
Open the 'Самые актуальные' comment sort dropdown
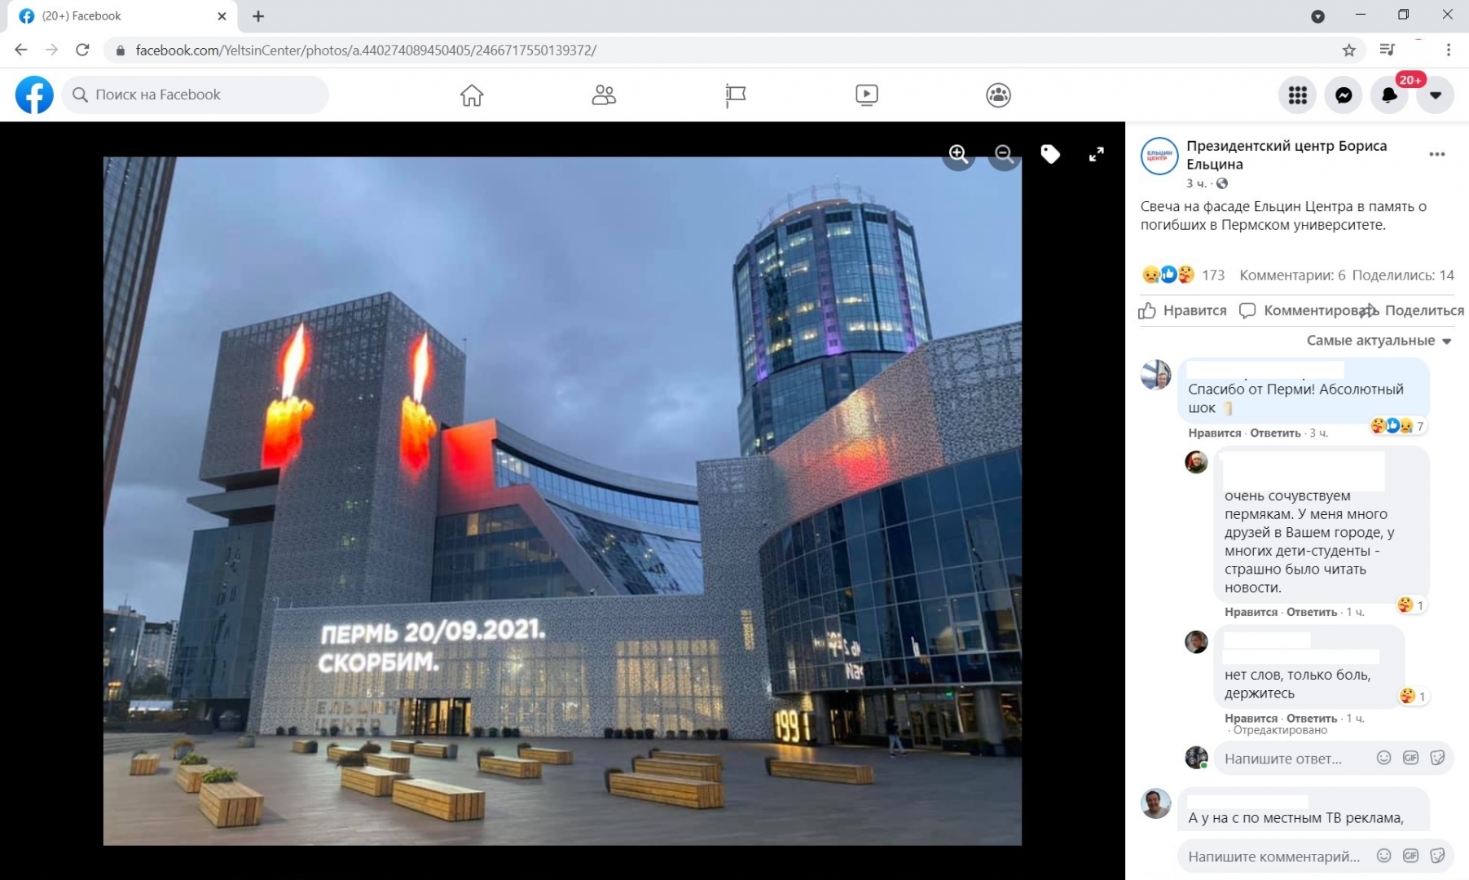click(x=1379, y=341)
